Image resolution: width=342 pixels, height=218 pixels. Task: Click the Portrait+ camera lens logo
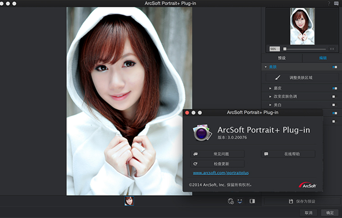(201, 132)
